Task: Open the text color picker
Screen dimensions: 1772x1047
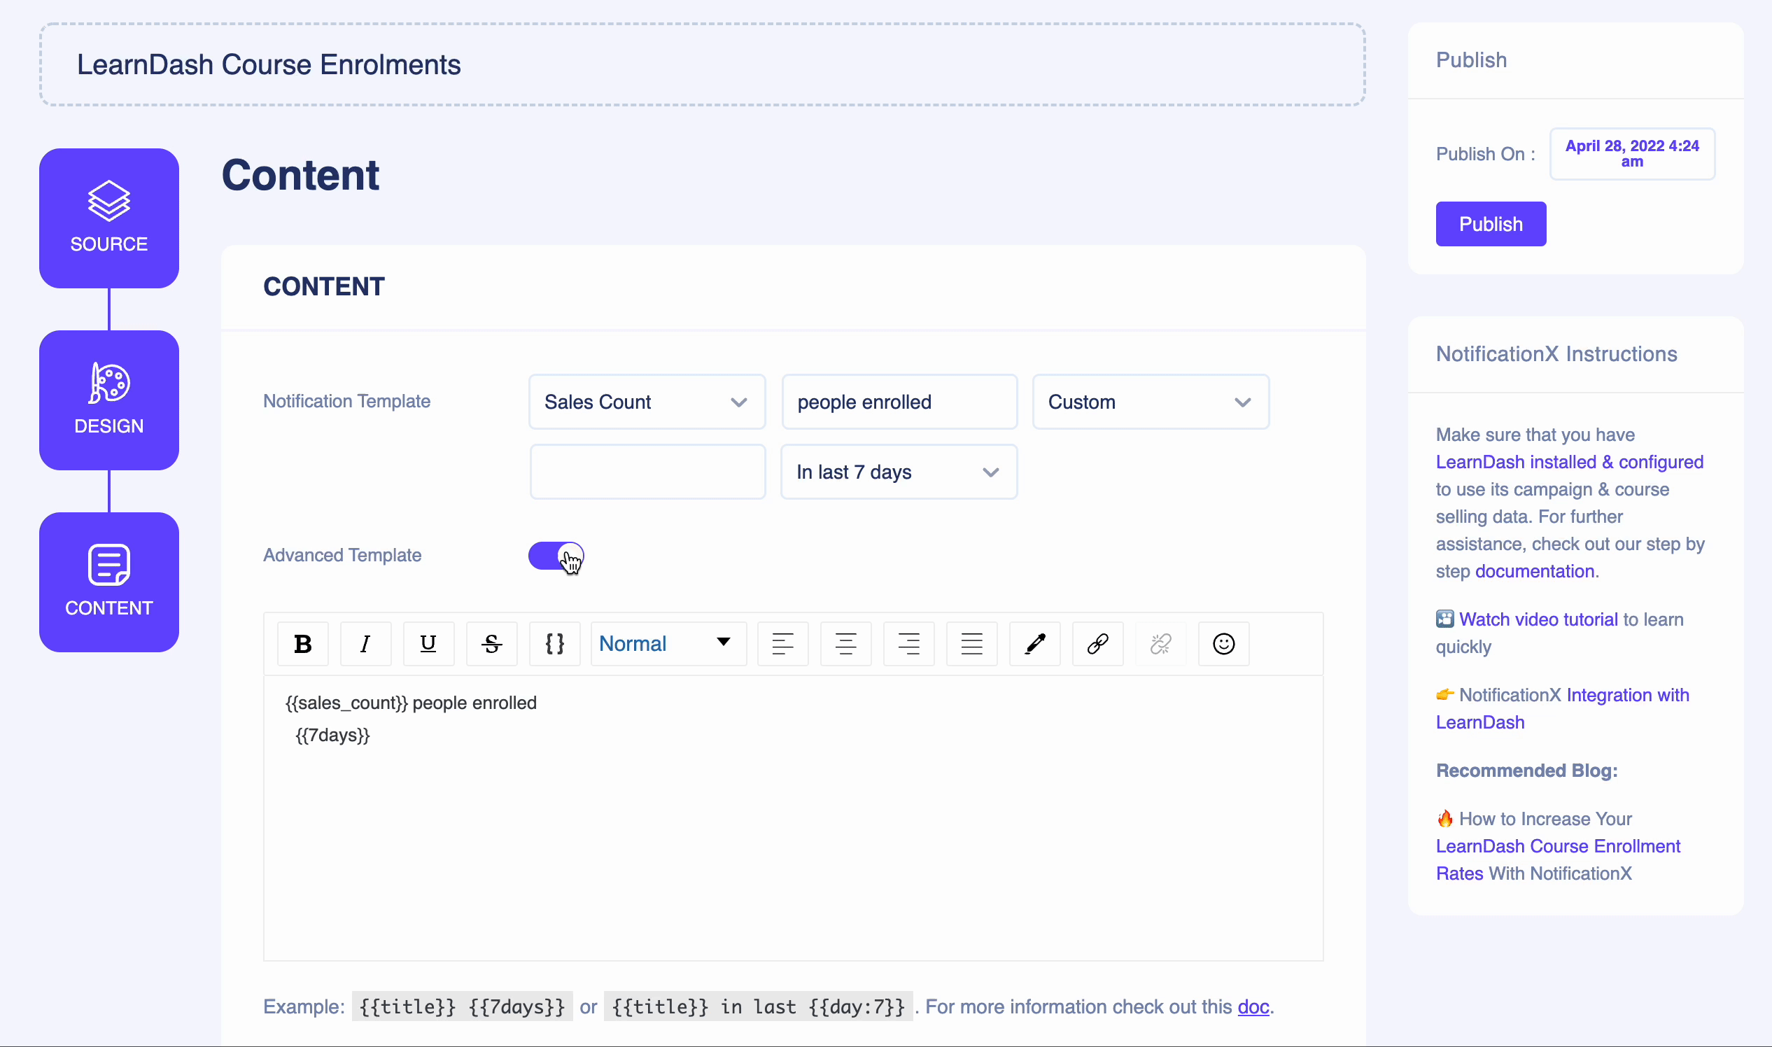Action: click(x=1035, y=643)
